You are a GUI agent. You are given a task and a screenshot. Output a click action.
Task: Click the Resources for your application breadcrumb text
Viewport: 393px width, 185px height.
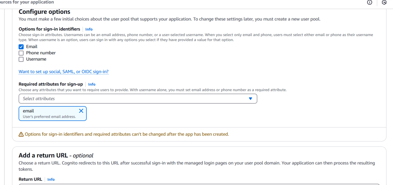(x=27, y=2)
